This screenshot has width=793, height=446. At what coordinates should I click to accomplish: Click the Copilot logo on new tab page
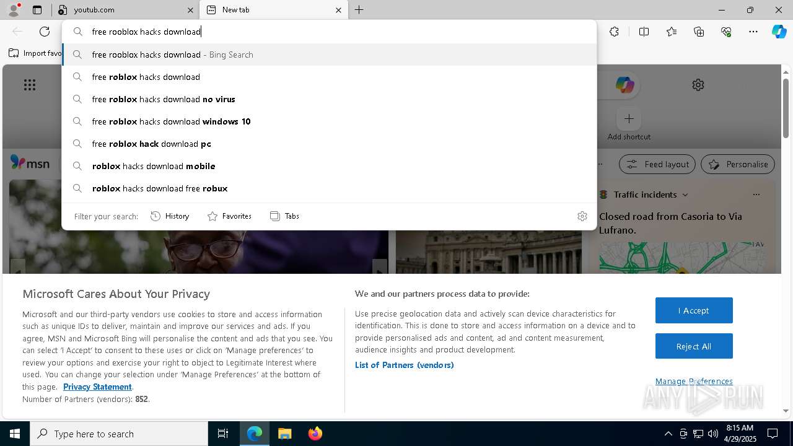tap(624, 85)
